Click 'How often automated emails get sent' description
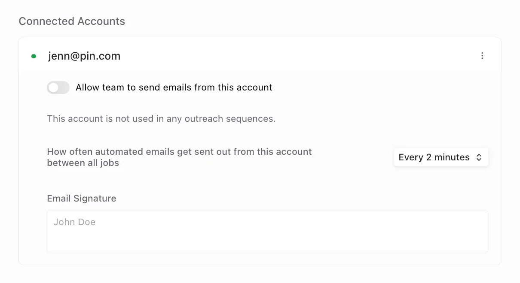520x283 pixels. pos(179,157)
